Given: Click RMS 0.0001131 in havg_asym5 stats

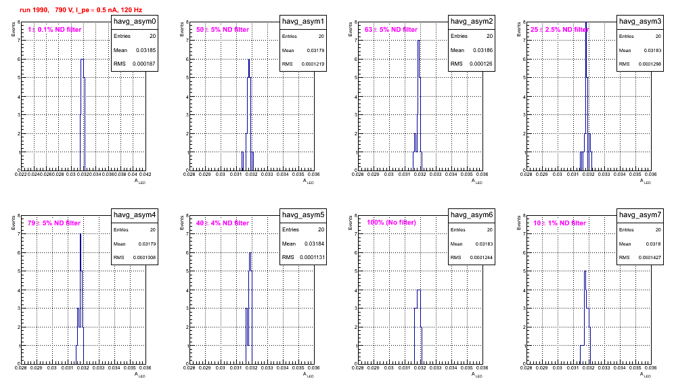Looking at the screenshot, I should click(x=303, y=257).
